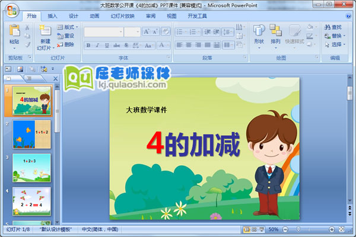This screenshot has height=237, width=356.
Task: Click the Help question mark icon
Action: pyautogui.click(x=348, y=16)
